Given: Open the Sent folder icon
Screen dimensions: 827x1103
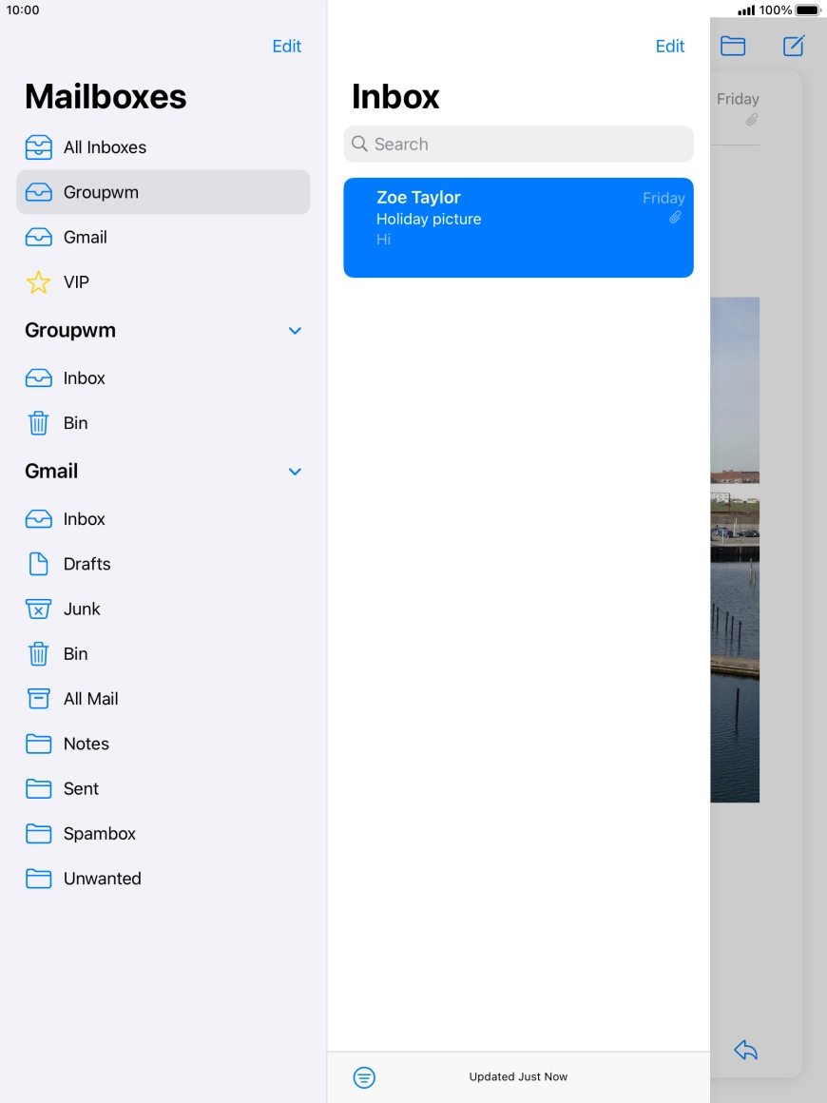Looking at the screenshot, I should tap(38, 788).
